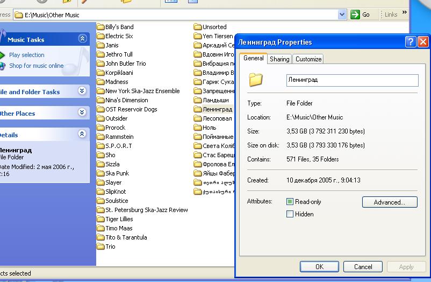Open the address bar dropdown arrow

coord(342,15)
